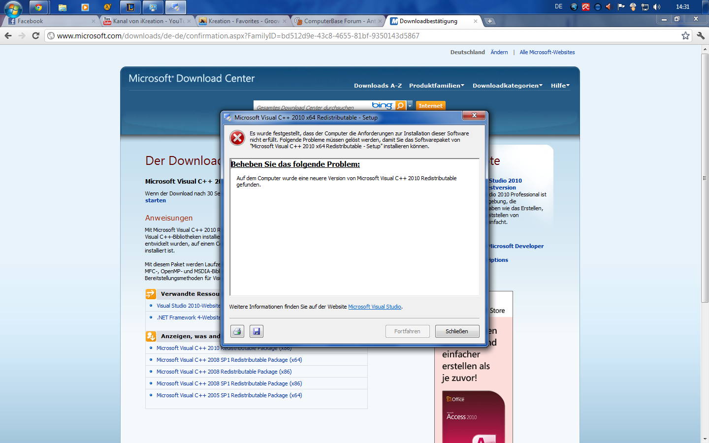This screenshot has height=443, width=709.
Task: Open the search scope dropdown arrow
Action: pyautogui.click(x=410, y=105)
